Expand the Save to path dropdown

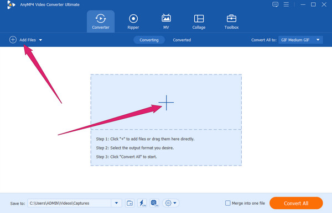116,203
